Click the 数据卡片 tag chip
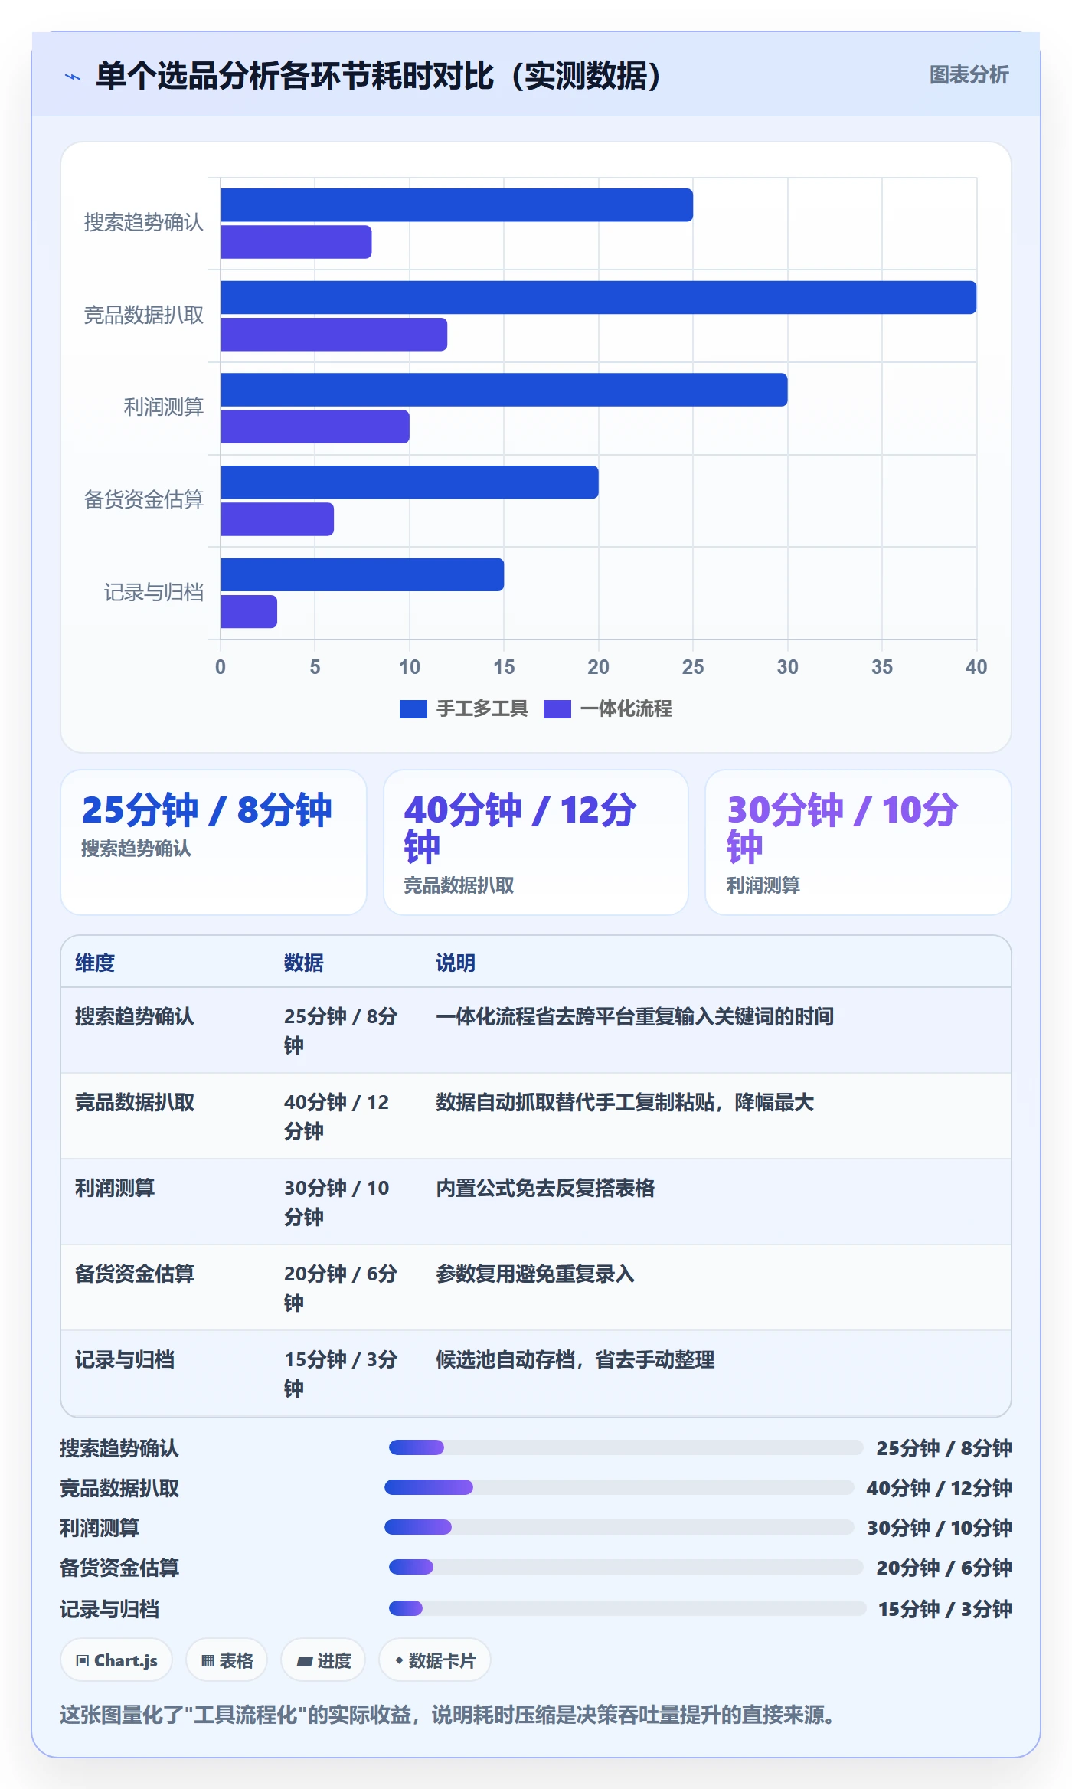The width and height of the screenshot is (1072, 1789). pos(435,1660)
